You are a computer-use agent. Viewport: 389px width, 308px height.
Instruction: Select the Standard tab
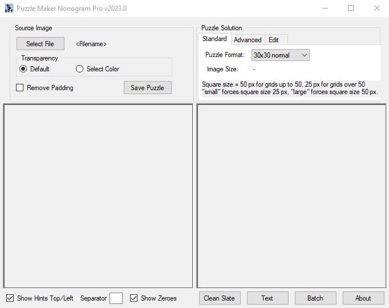[x=214, y=39]
